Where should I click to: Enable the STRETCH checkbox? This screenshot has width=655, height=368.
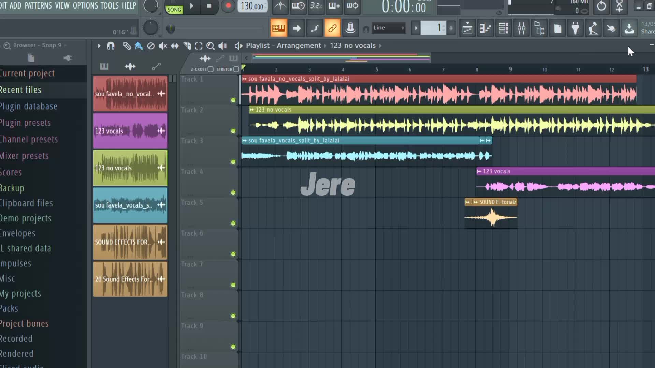click(x=236, y=69)
